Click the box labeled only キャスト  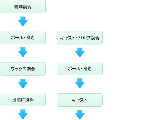(x=80, y=100)
